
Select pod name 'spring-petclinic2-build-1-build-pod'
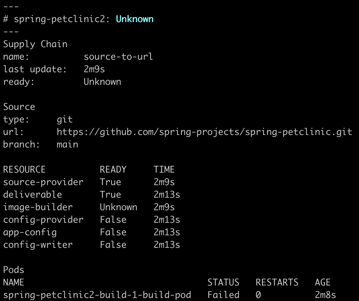(x=97, y=295)
